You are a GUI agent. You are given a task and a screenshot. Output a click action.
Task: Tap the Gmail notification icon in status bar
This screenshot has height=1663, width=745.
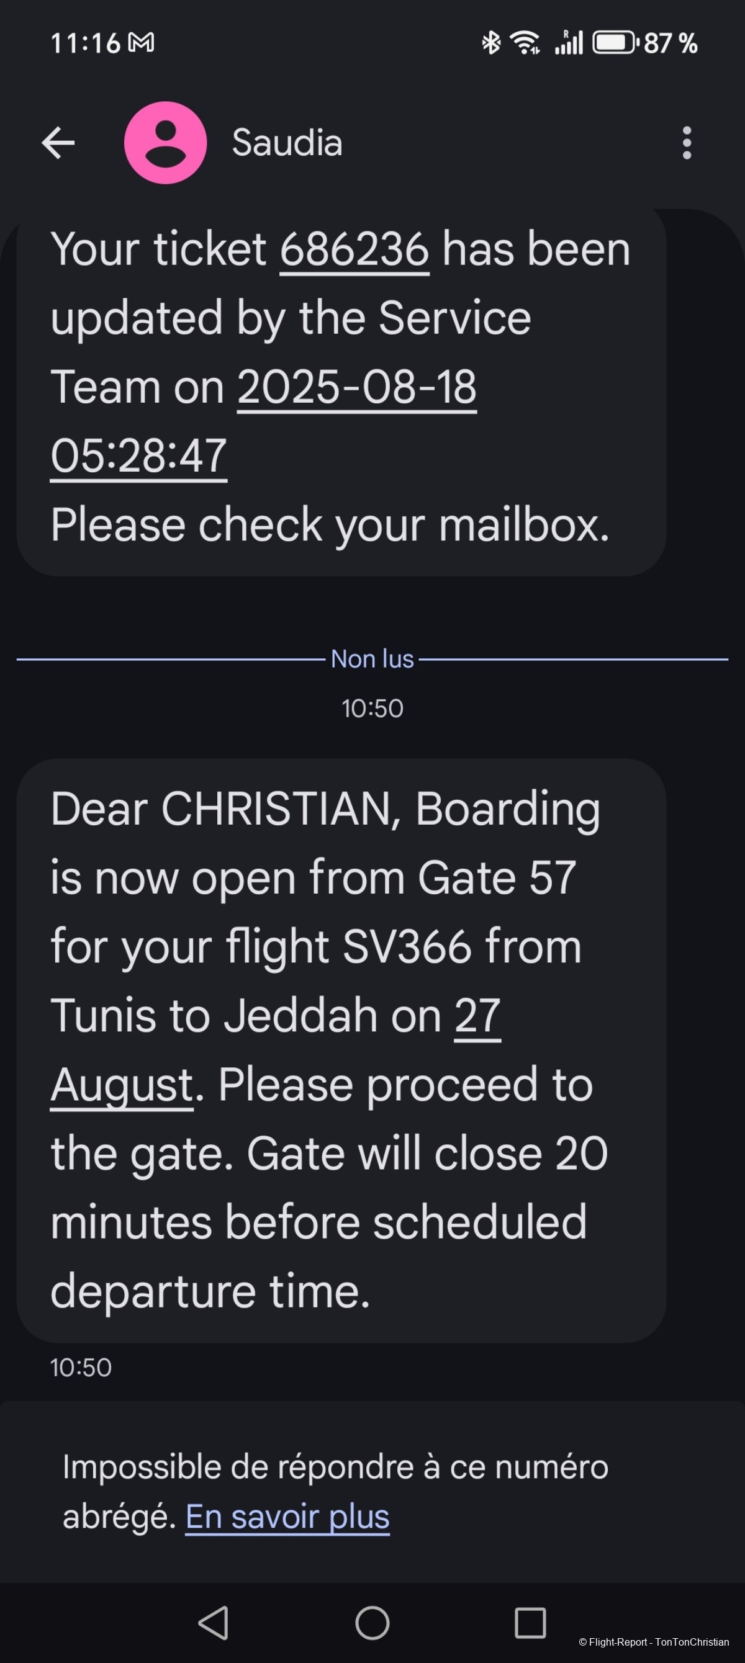[142, 43]
